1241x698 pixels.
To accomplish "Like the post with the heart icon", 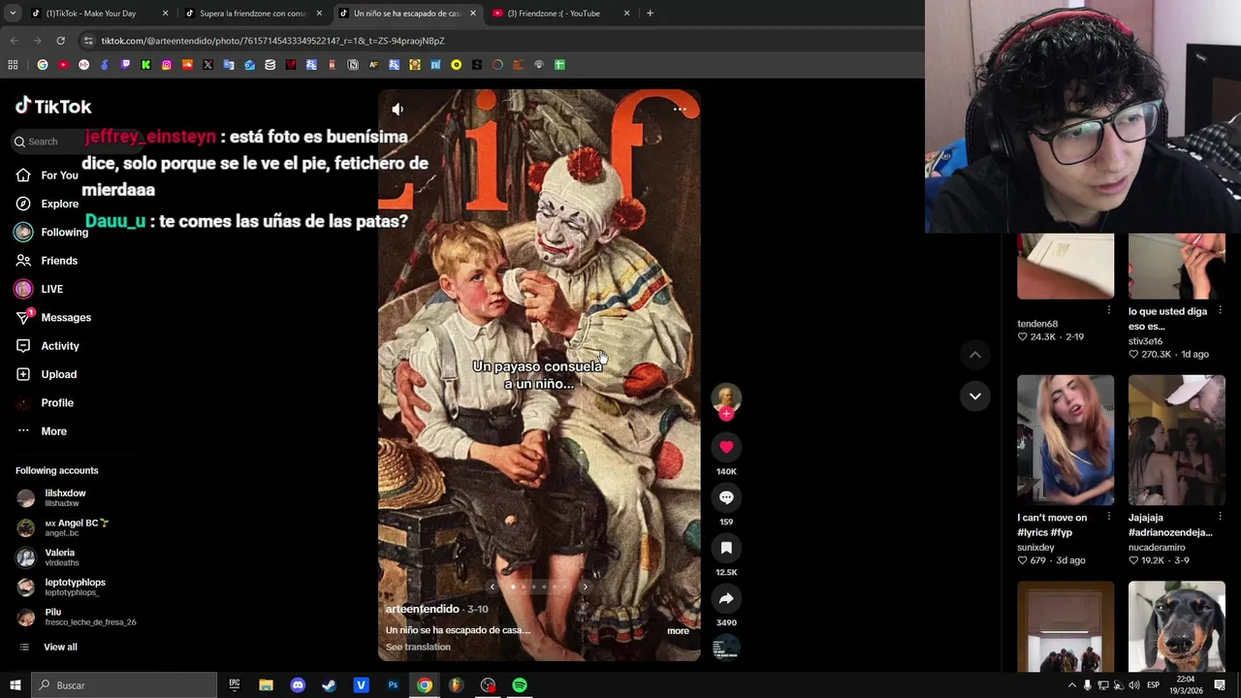I will click(x=726, y=447).
